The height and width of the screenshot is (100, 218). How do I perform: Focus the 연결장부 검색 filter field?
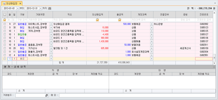pyautogui.click(x=164, y=20)
